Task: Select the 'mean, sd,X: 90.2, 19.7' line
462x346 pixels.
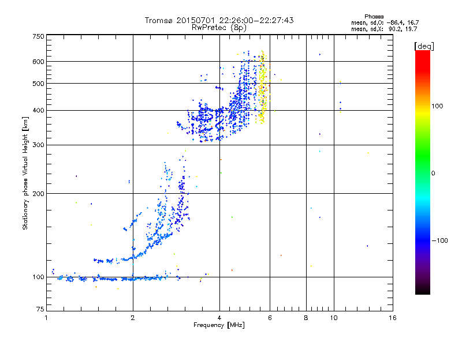Action: [x=384, y=29]
